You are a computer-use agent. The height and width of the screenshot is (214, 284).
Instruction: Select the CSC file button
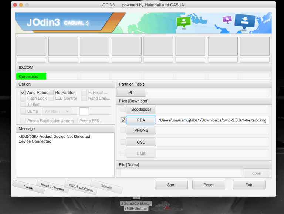coord(141,141)
